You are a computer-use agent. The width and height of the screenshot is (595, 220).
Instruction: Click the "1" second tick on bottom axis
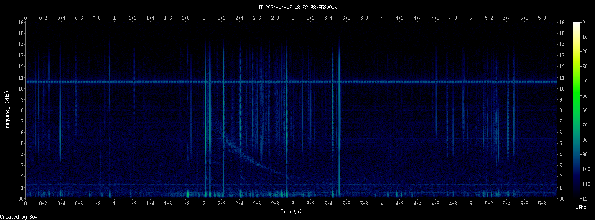115,204
